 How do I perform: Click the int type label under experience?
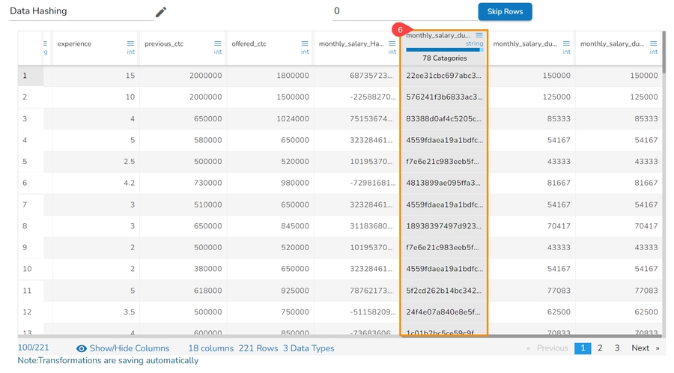[x=130, y=52]
